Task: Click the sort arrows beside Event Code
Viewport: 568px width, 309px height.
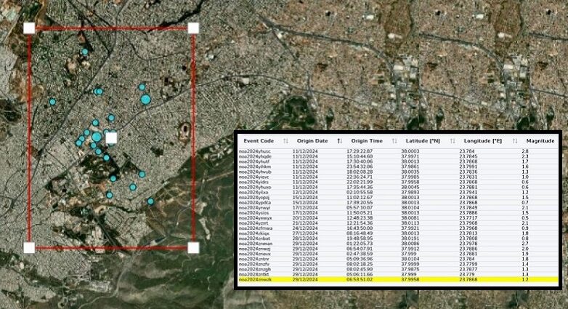Action: click(x=285, y=140)
